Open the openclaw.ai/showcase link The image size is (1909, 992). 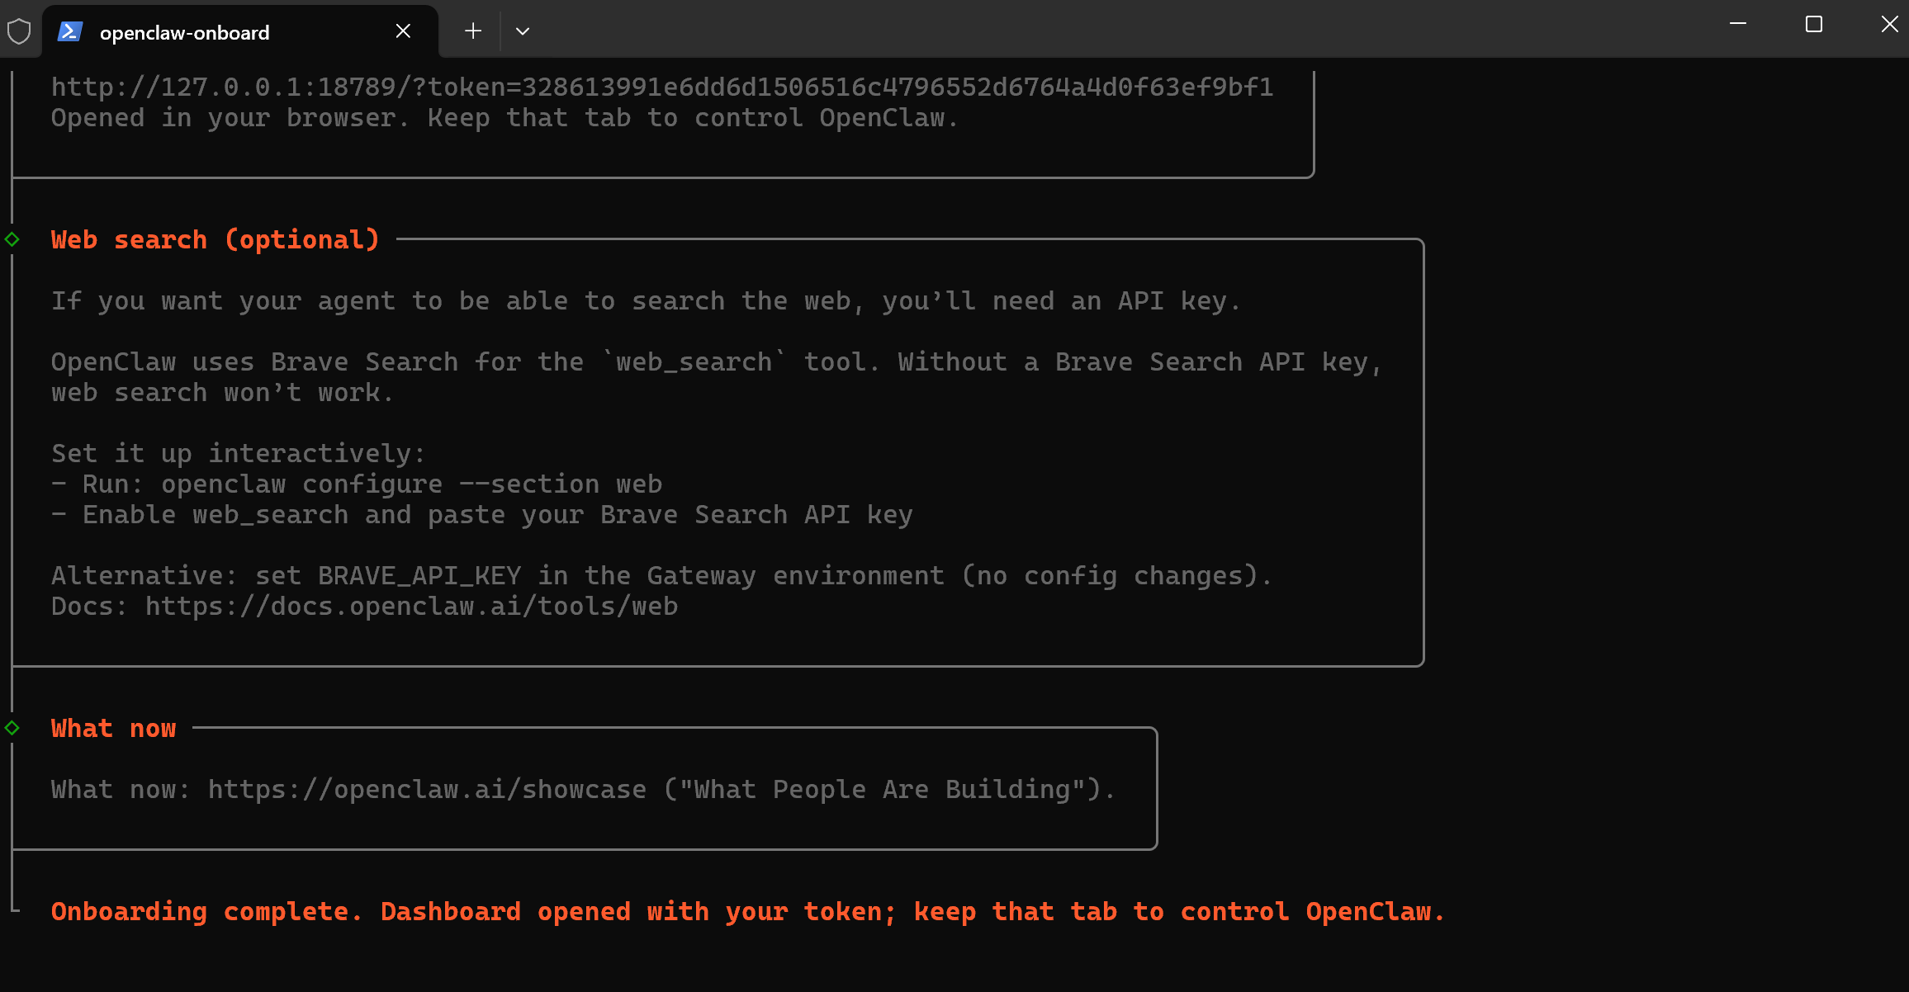click(426, 788)
